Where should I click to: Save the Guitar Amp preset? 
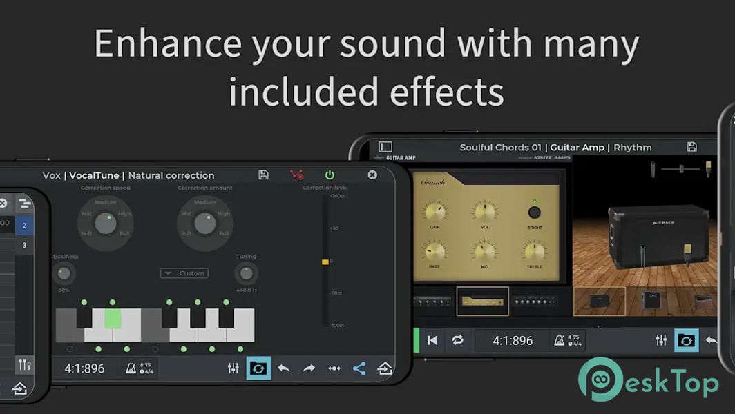pyautogui.click(x=692, y=146)
